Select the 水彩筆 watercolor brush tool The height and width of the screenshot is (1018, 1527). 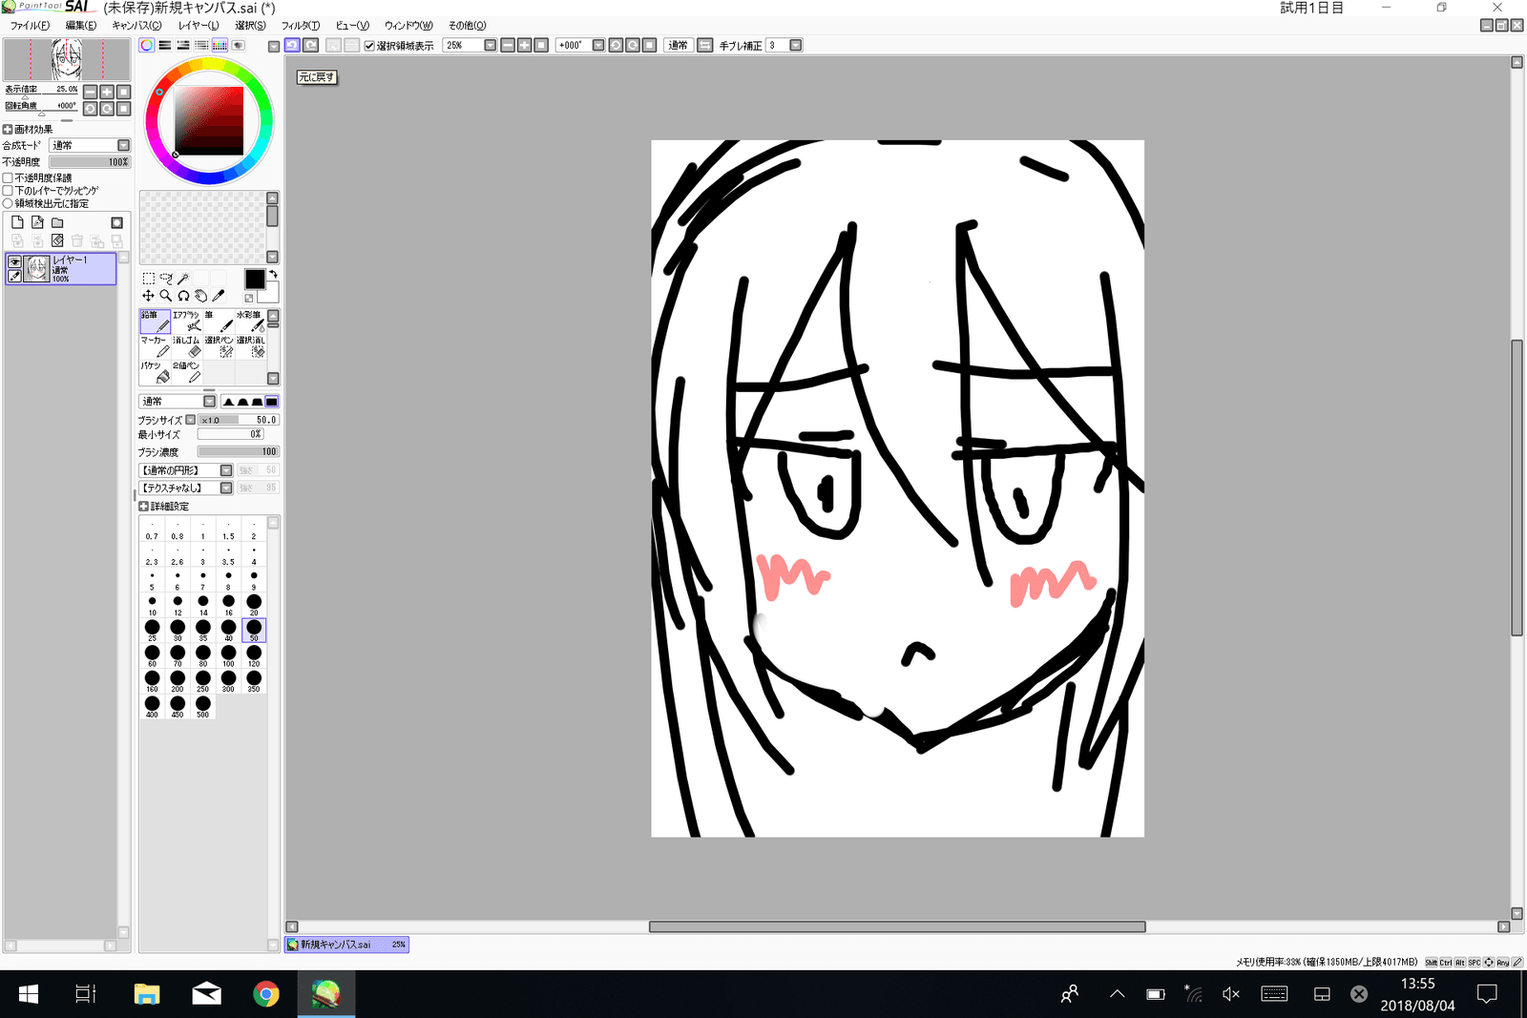[x=250, y=322]
